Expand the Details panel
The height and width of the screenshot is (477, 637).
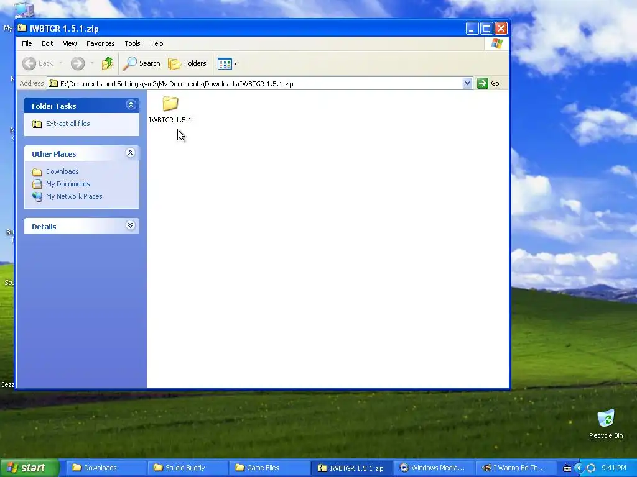pos(131,225)
